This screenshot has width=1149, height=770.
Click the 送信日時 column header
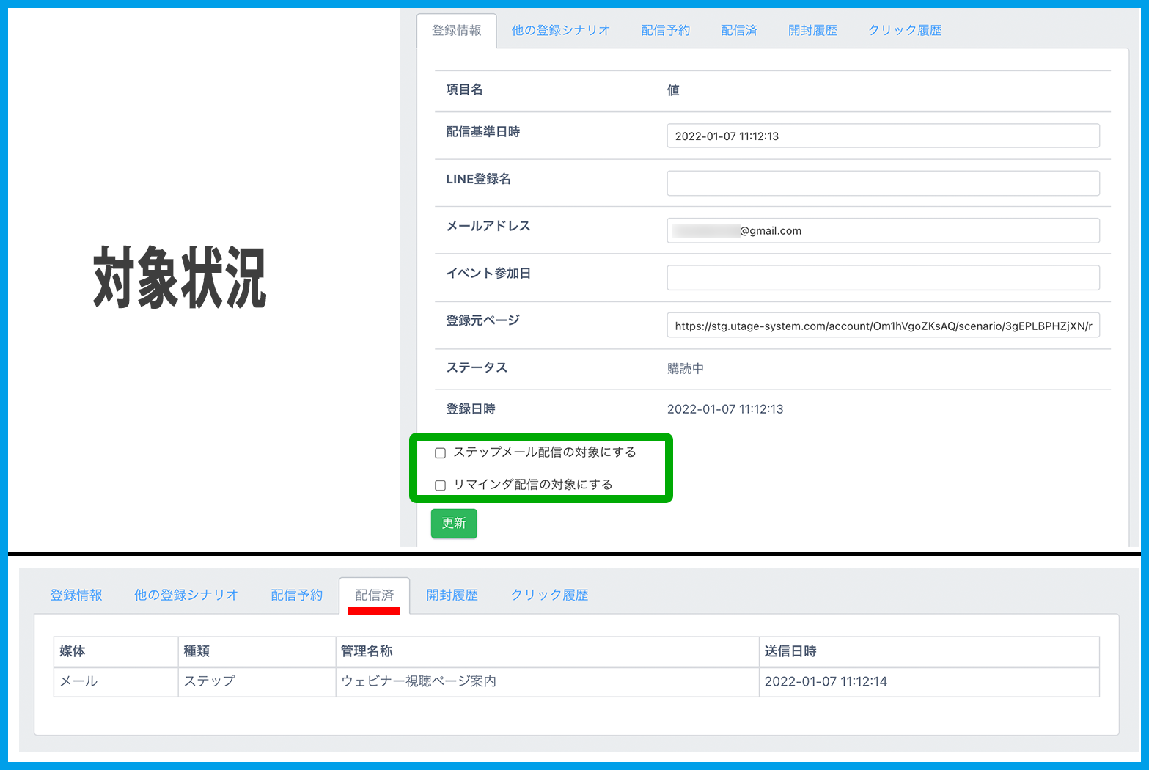[x=790, y=651]
